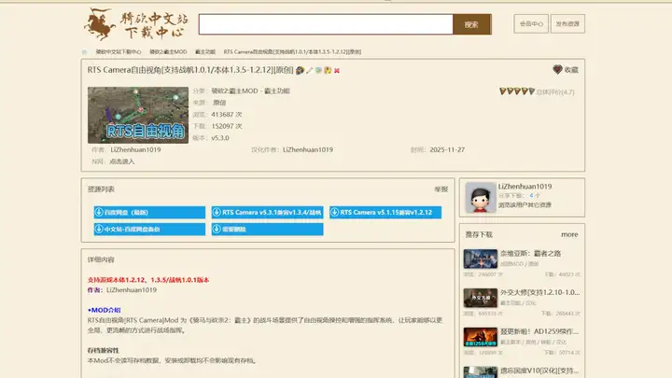This screenshot has width=672, height=378.
Task: Click the yellow icon beside the title
Action: [x=328, y=70]
